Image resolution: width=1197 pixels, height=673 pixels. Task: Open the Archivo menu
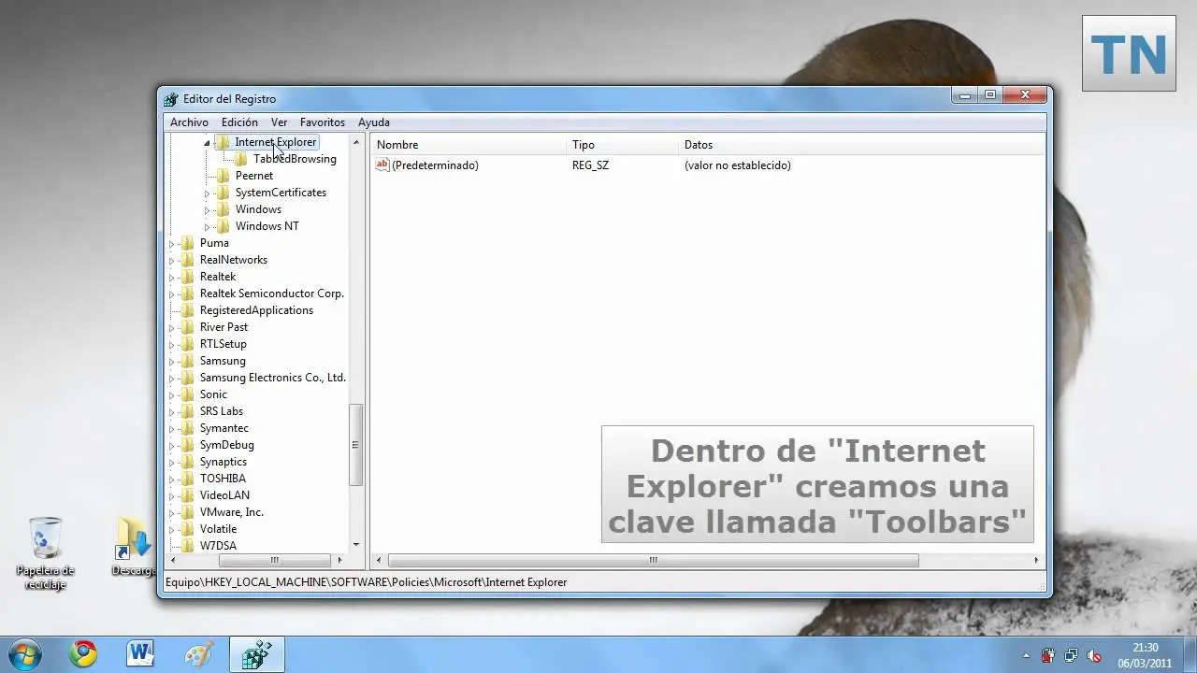click(x=189, y=122)
